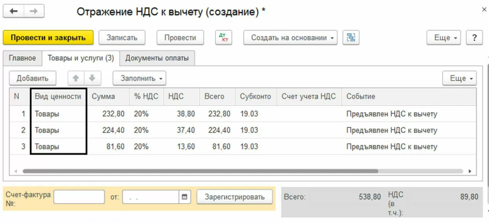Image resolution: width=489 pixels, height=223 pixels.
Task: Click the Всего column header
Action: click(x=217, y=96)
